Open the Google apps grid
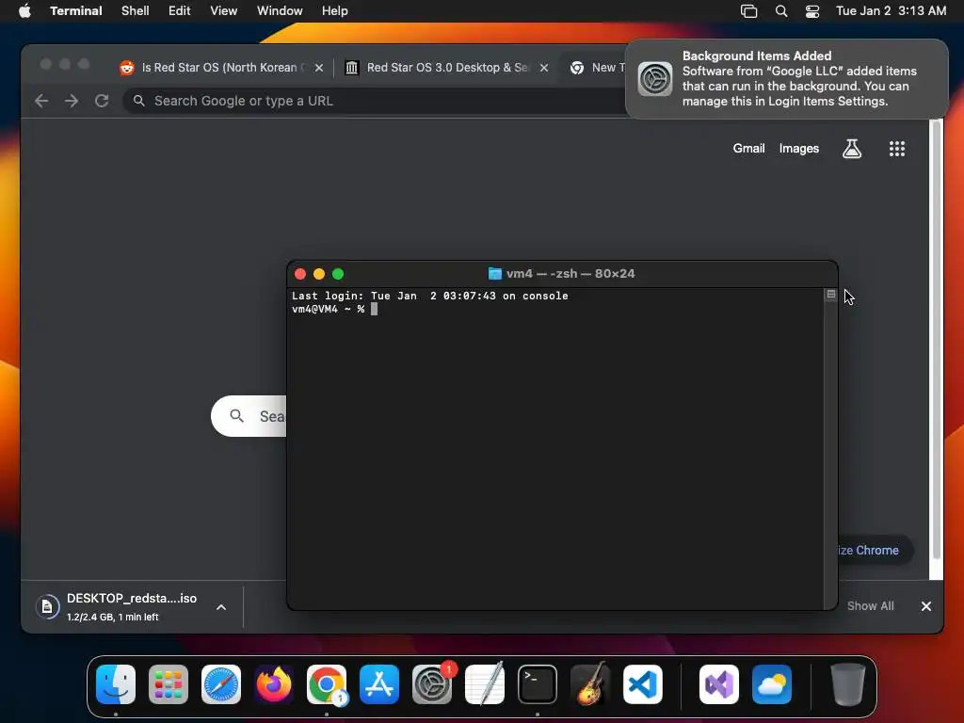The width and height of the screenshot is (964, 723). point(897,148)
